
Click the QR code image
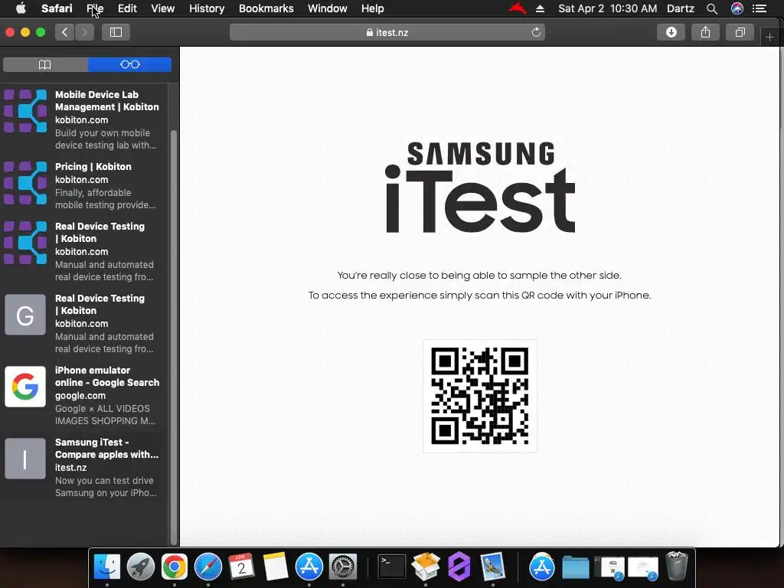[480, 396]
